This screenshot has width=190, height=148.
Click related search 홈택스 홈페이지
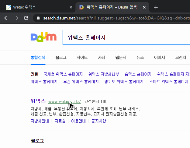138,74
